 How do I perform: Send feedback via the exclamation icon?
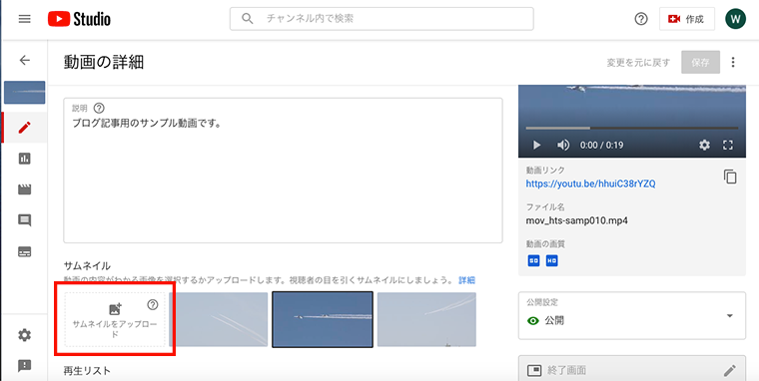[x=25, y=365]
